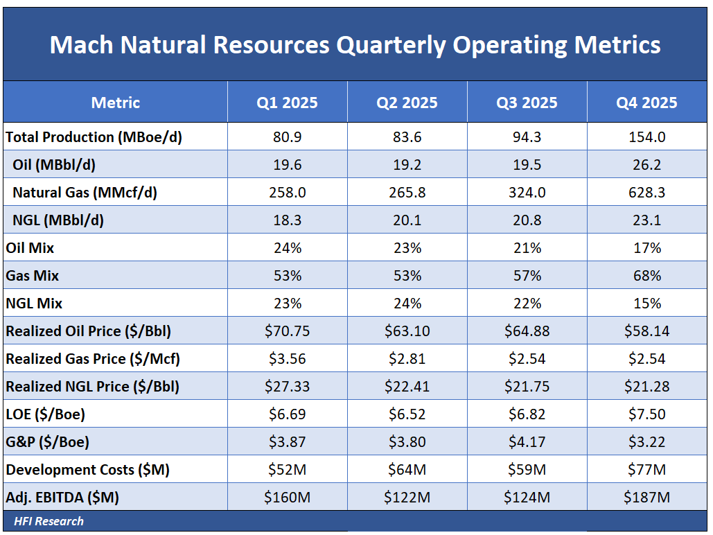
Task: Select realized gas price $2.81
Action: coord(407,359)
